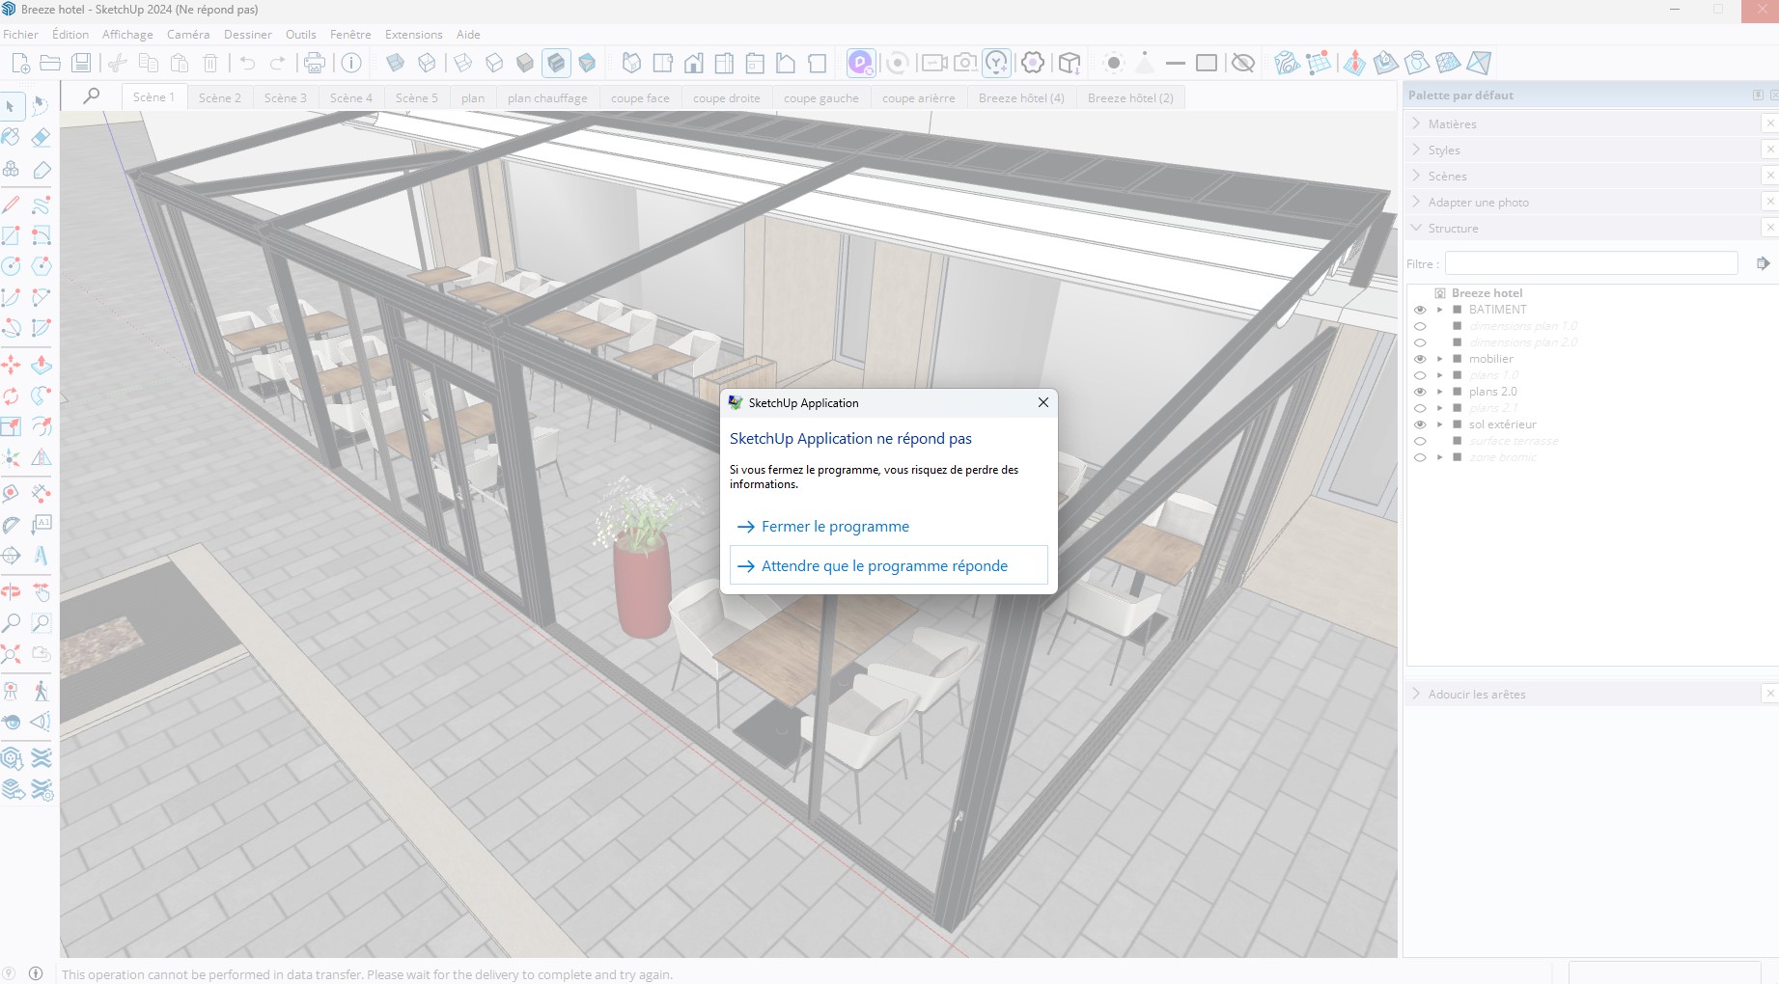The width and height of the screenshot is (1779, 984).
Task: Show the dimensions plan 2.0 item
Action: click(1420, 342)
